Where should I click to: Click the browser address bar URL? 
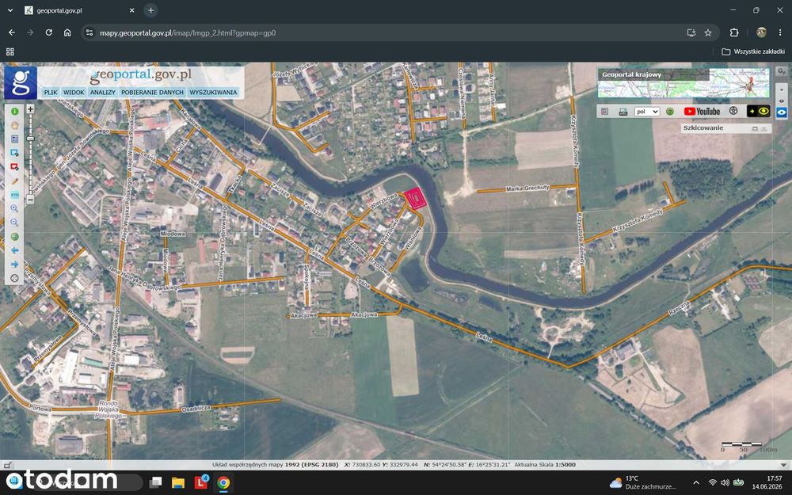coord(188,32)
